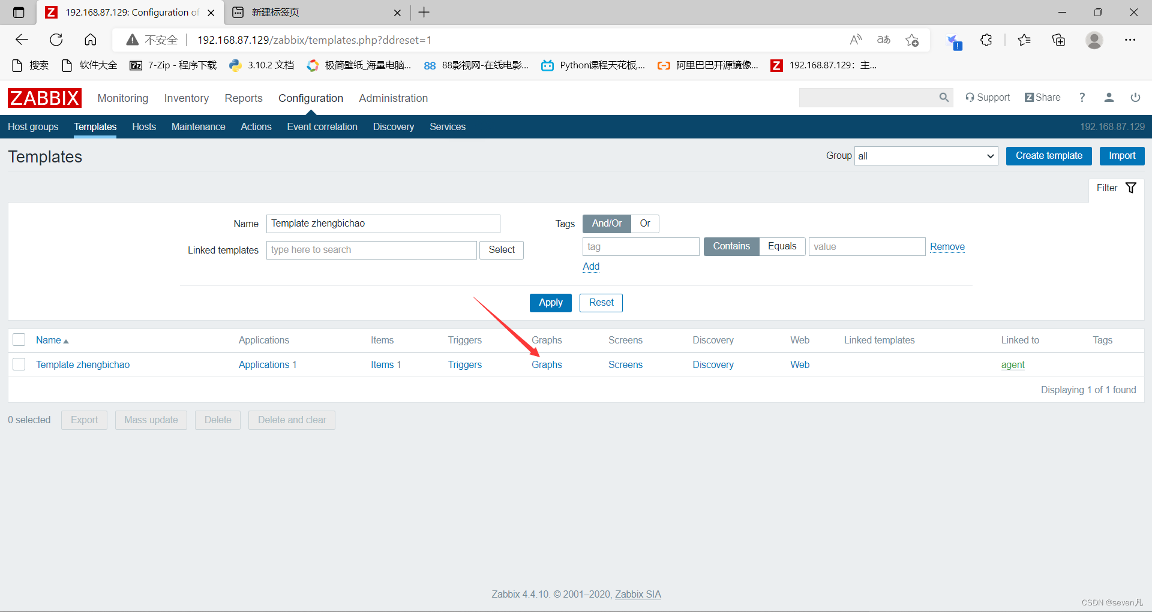Viewport: 1152px width, 612px height.
Task: Click the sign out power icon
Action: [x=1135, y=98]
